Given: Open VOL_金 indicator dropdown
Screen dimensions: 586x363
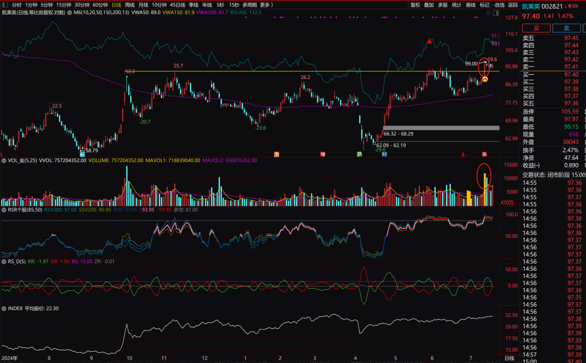Looking at the screenshot, I should pyautogui.click(x=4, y=160).
